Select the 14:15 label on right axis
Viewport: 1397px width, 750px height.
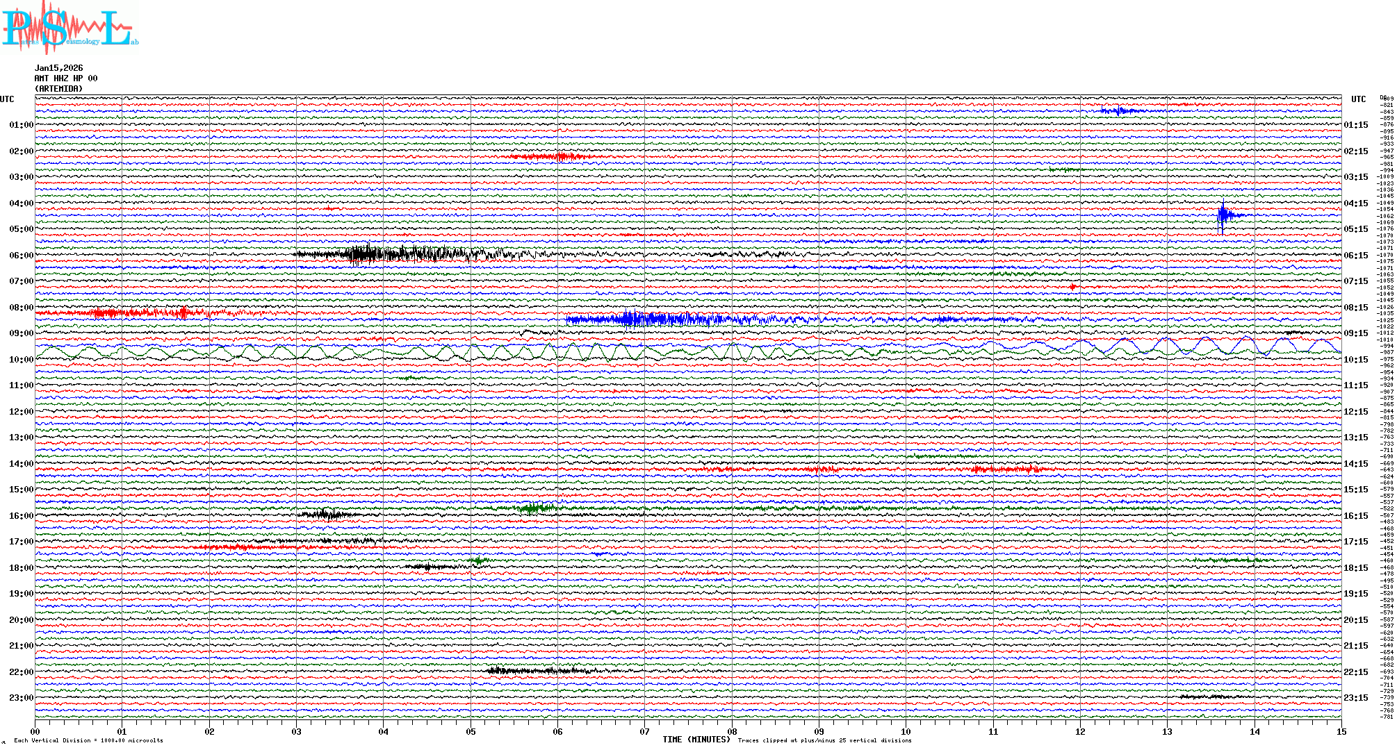[1355, 464]
